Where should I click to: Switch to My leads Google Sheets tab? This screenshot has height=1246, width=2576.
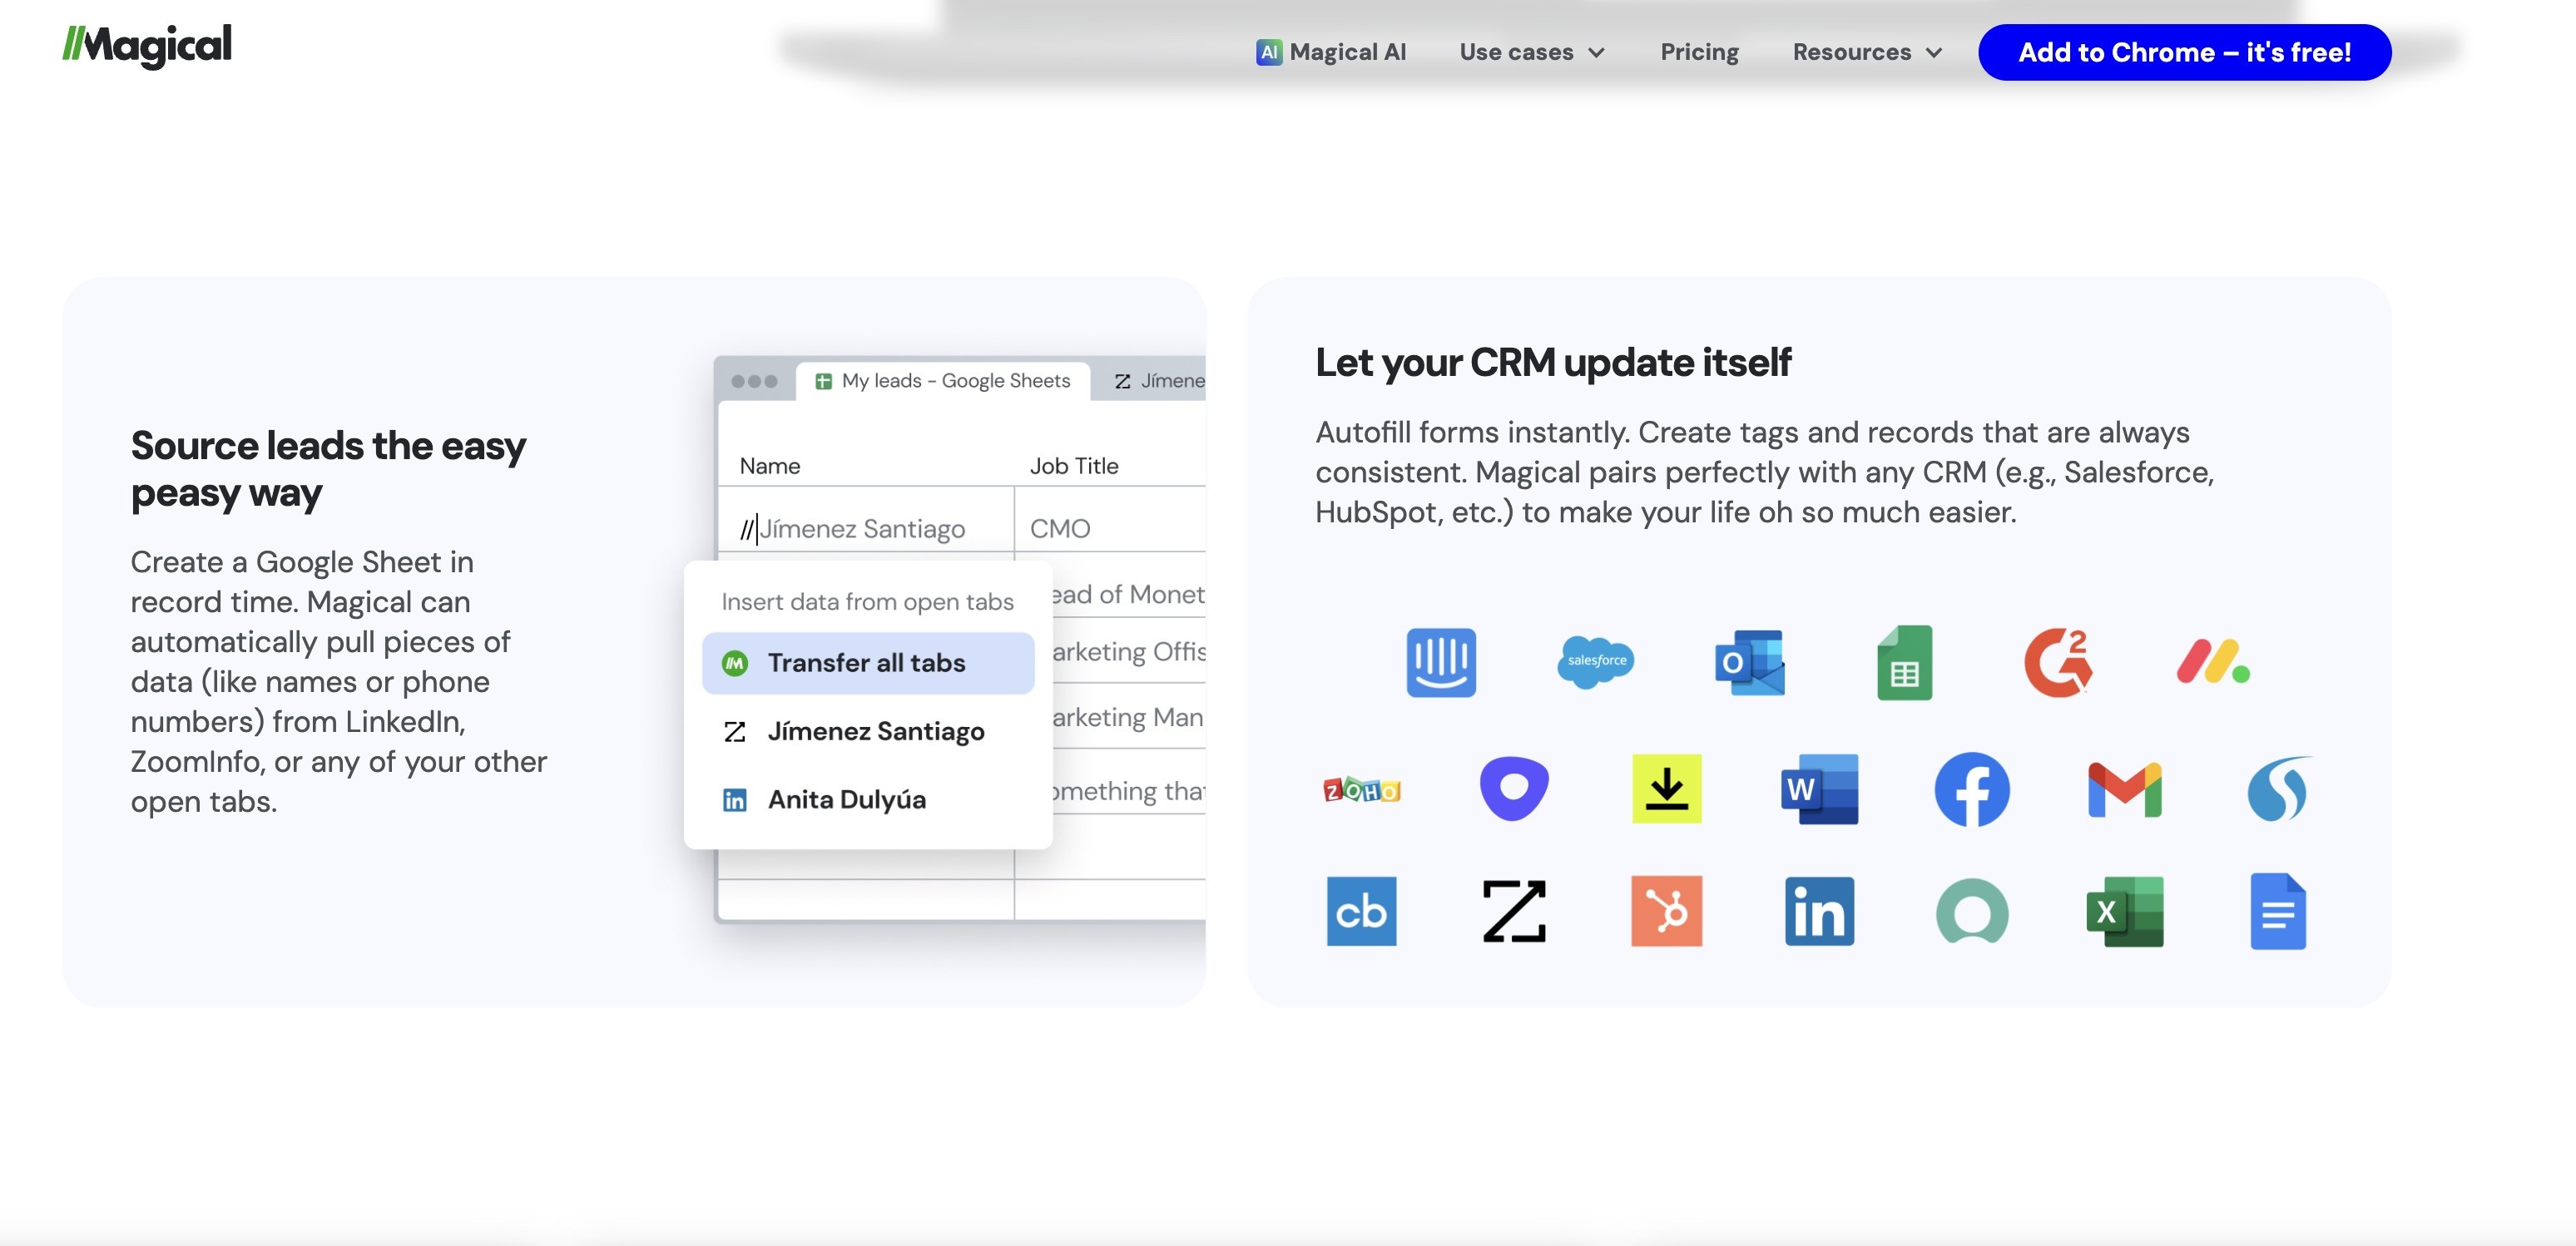(x=944, y=381)
